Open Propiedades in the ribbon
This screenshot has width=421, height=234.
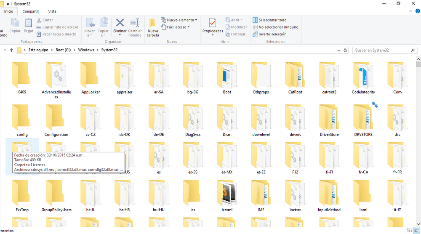point(213,27)
